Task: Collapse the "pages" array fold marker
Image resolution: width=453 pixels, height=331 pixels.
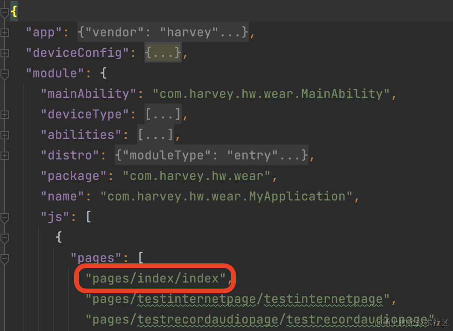Action: pyautogui.click(x=4, y=259)
